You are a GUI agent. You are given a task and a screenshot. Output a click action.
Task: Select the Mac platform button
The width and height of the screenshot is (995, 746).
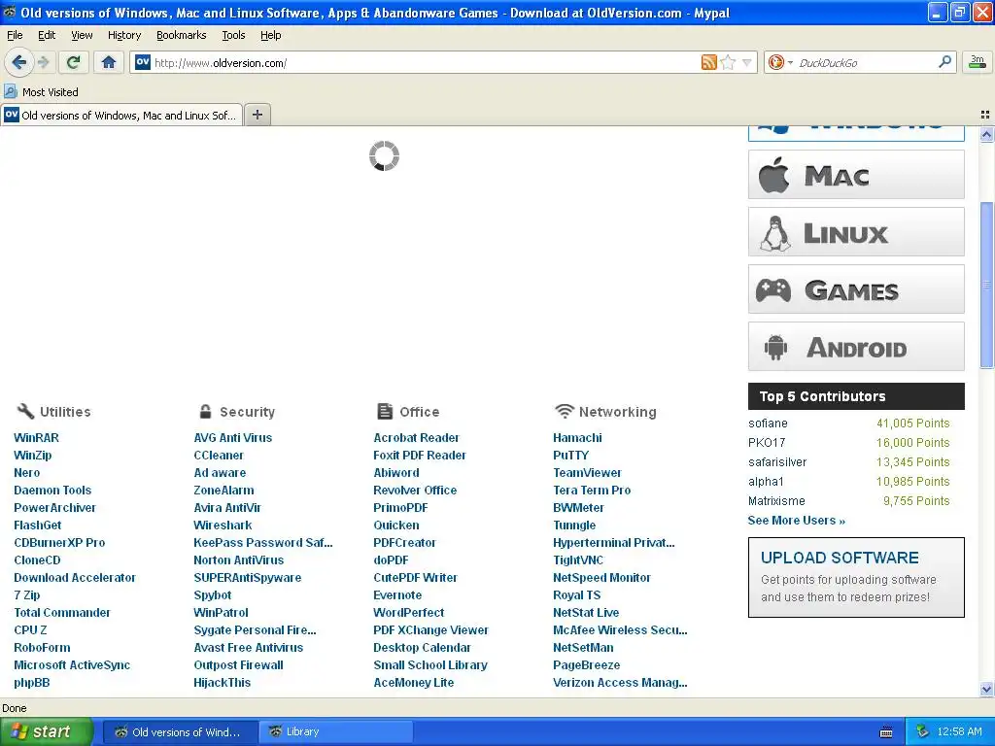(856, 175)
